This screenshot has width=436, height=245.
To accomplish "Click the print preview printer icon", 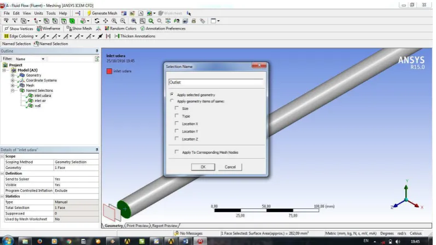I will coord(194,21).
